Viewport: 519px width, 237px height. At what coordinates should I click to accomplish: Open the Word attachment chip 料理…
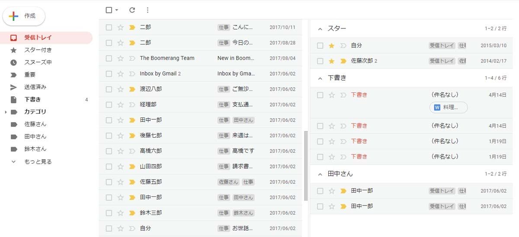[449, 107]
